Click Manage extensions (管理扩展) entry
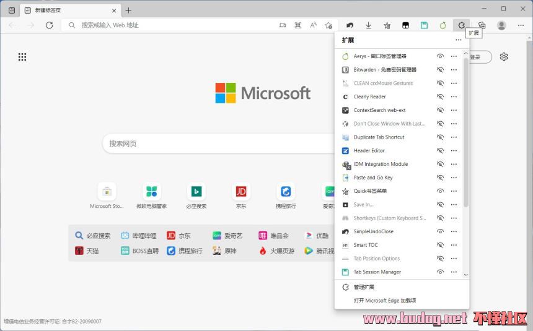The image size is (533, 331). (364, 287)
